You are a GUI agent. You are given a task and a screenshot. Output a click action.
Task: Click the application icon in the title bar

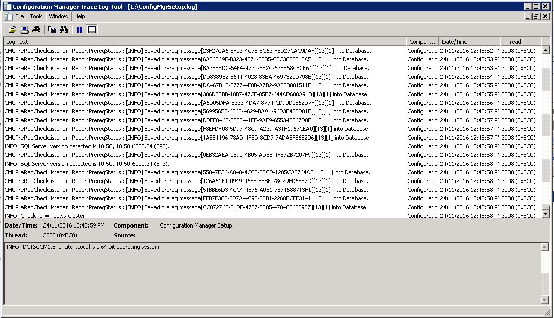coord(7,6)
